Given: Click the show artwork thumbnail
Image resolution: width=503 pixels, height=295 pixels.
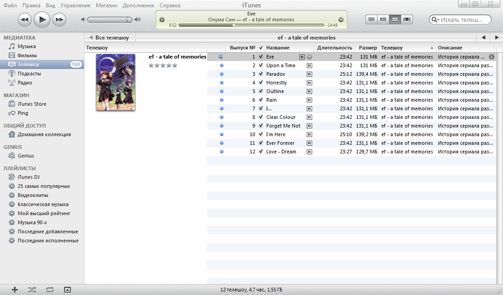Looking at the screenshot, I should [x=115, y=82].
